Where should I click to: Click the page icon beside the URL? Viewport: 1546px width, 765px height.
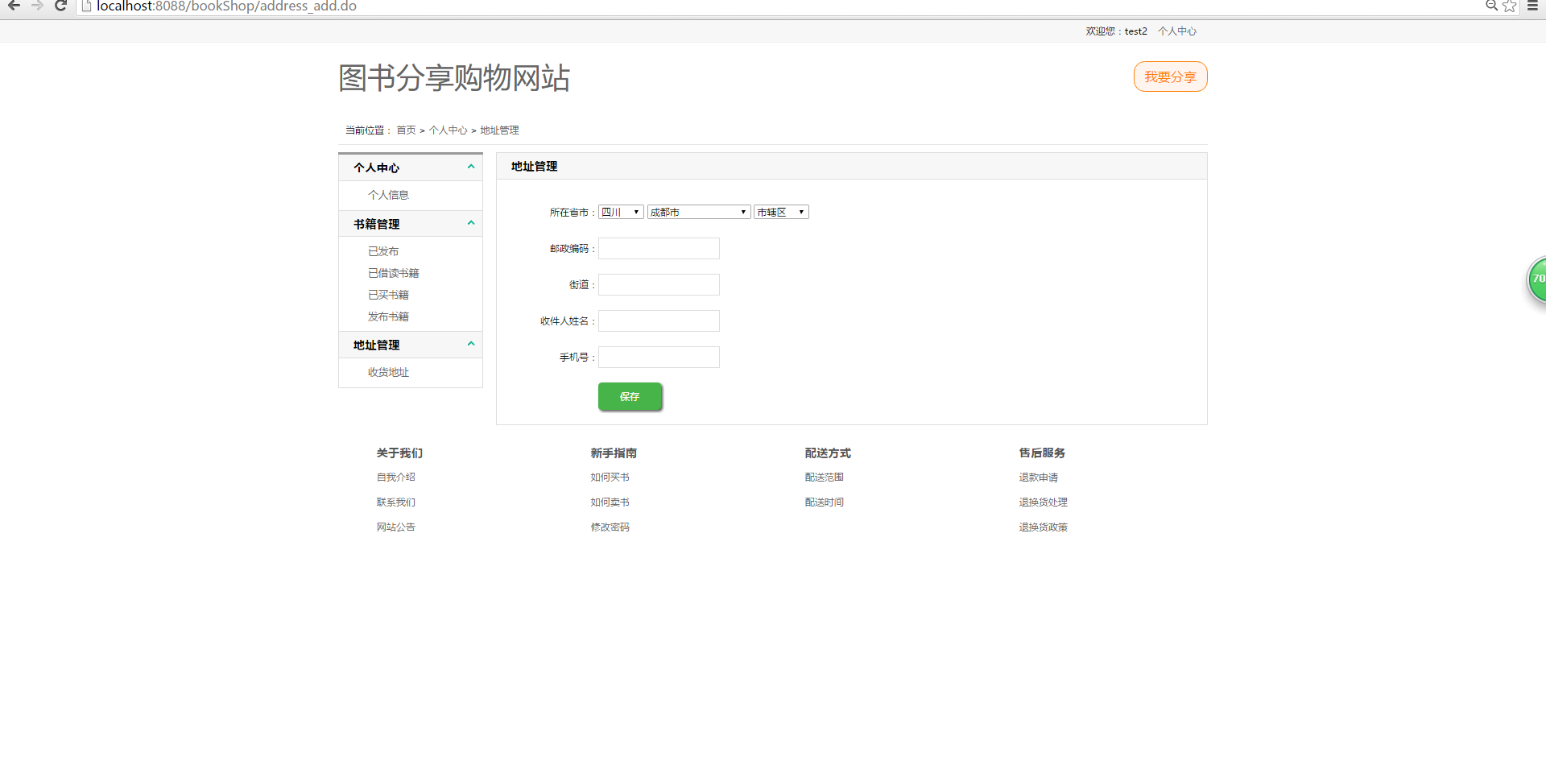[x=86, y=6]
